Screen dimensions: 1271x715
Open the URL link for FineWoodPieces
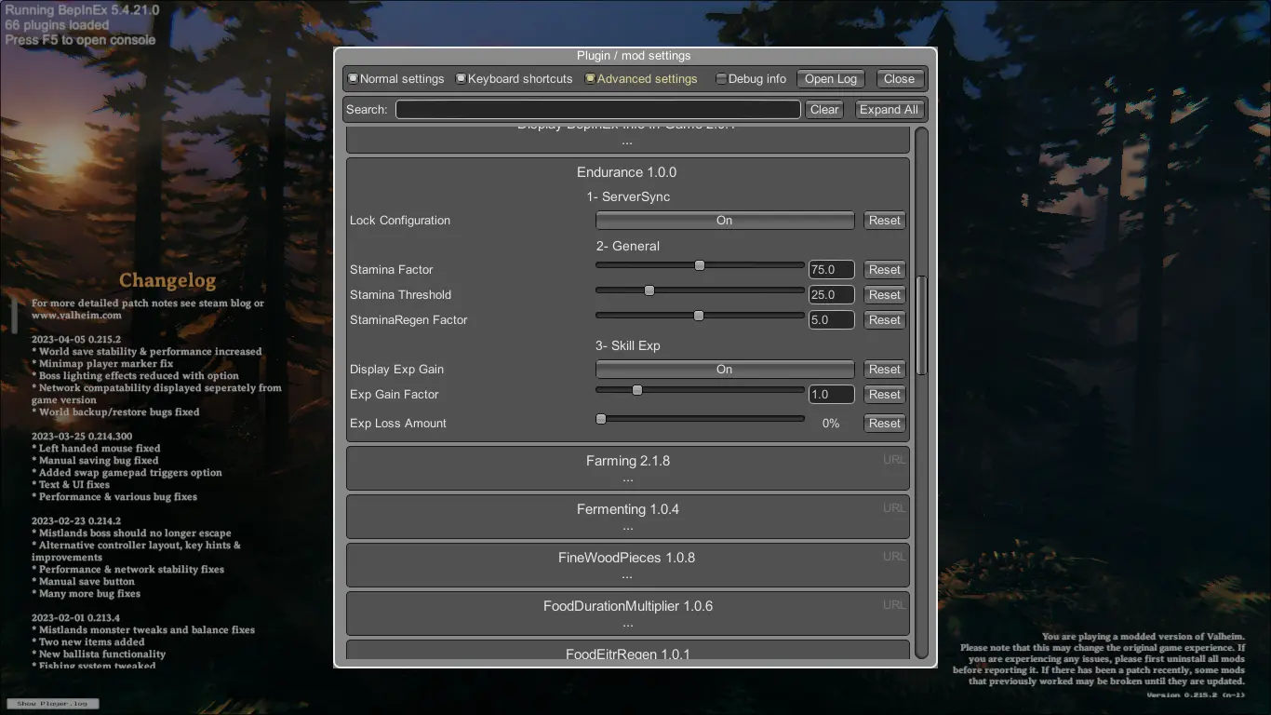click(894, 557)
